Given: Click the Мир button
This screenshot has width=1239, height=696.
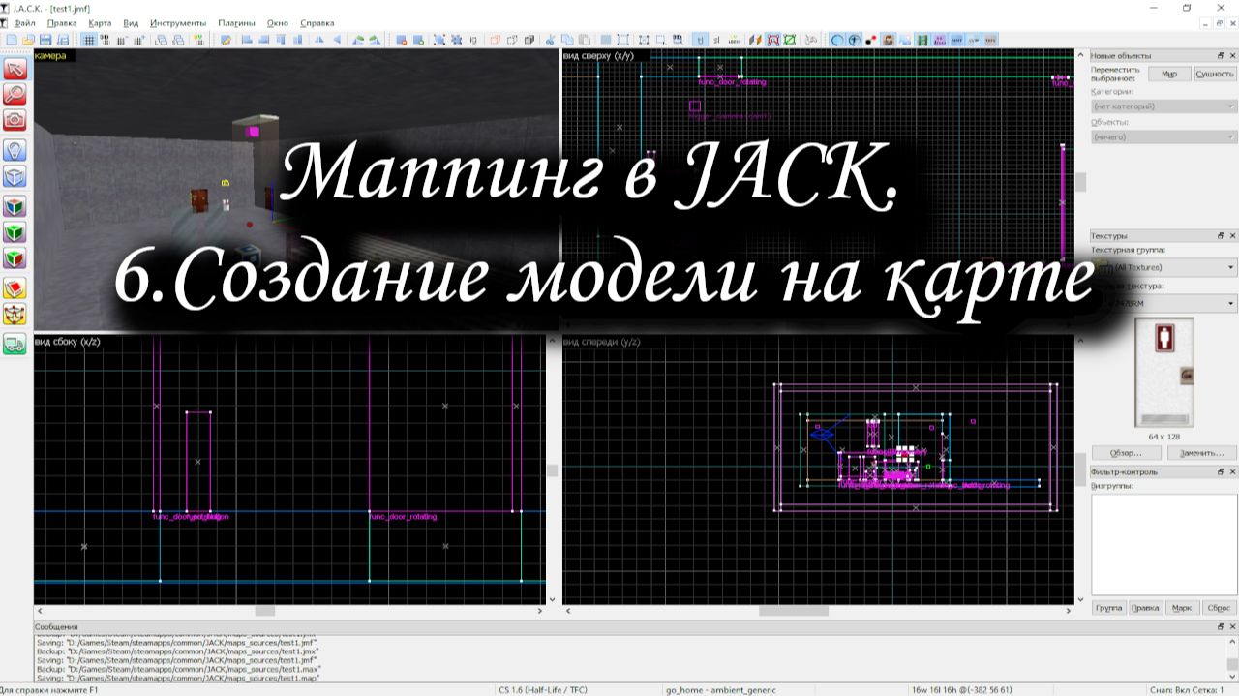Looking at the screenshot, I should point(1169,74).
